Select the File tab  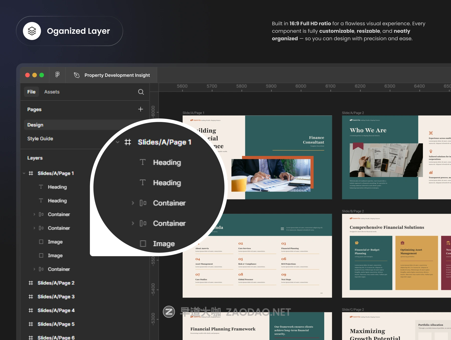click(x=31, y=92)
